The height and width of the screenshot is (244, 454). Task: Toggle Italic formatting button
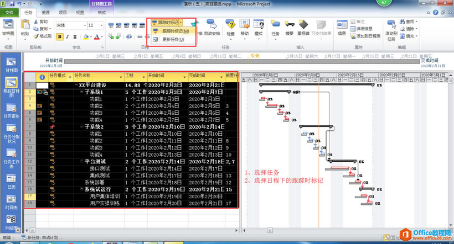67,37
